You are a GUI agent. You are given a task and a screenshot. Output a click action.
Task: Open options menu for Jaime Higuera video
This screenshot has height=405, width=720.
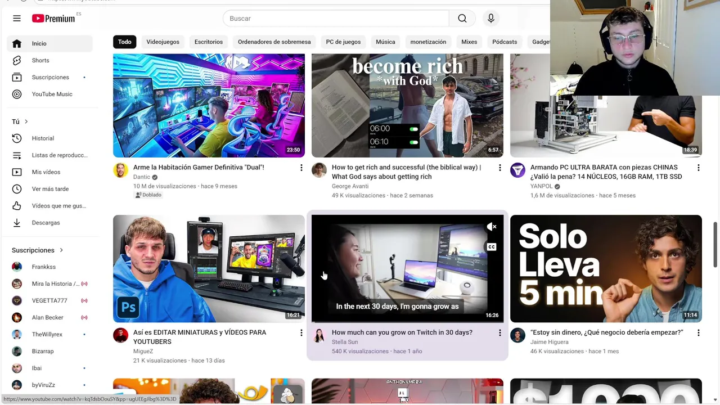[699, 333]
